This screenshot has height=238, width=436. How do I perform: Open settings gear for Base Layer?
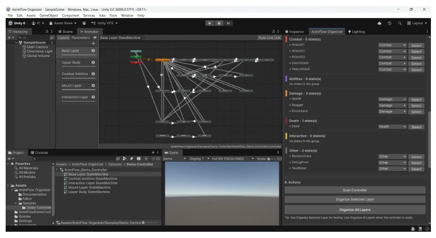[93, 51]
